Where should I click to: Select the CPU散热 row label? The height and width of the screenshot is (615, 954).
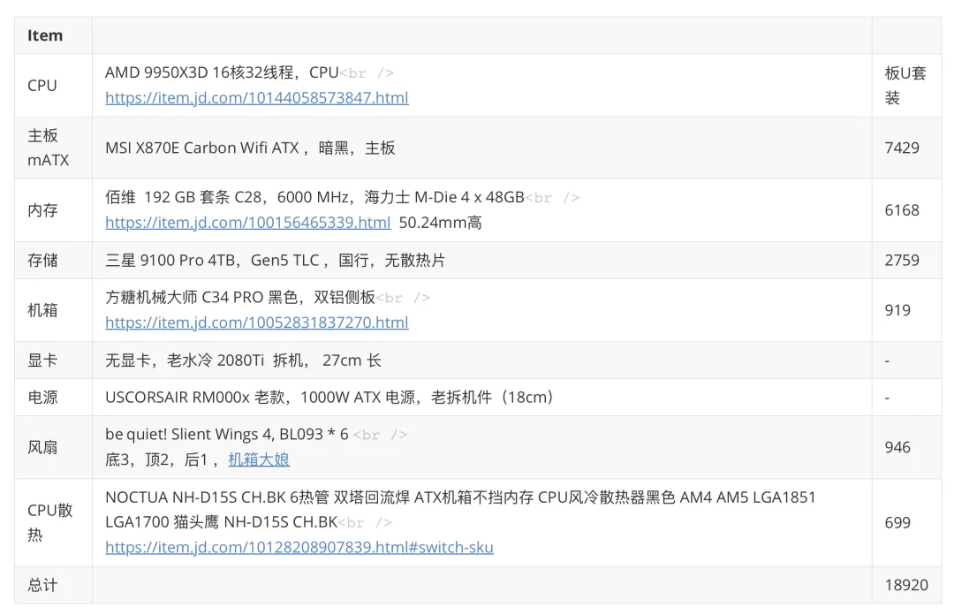[x=49, y=522]
